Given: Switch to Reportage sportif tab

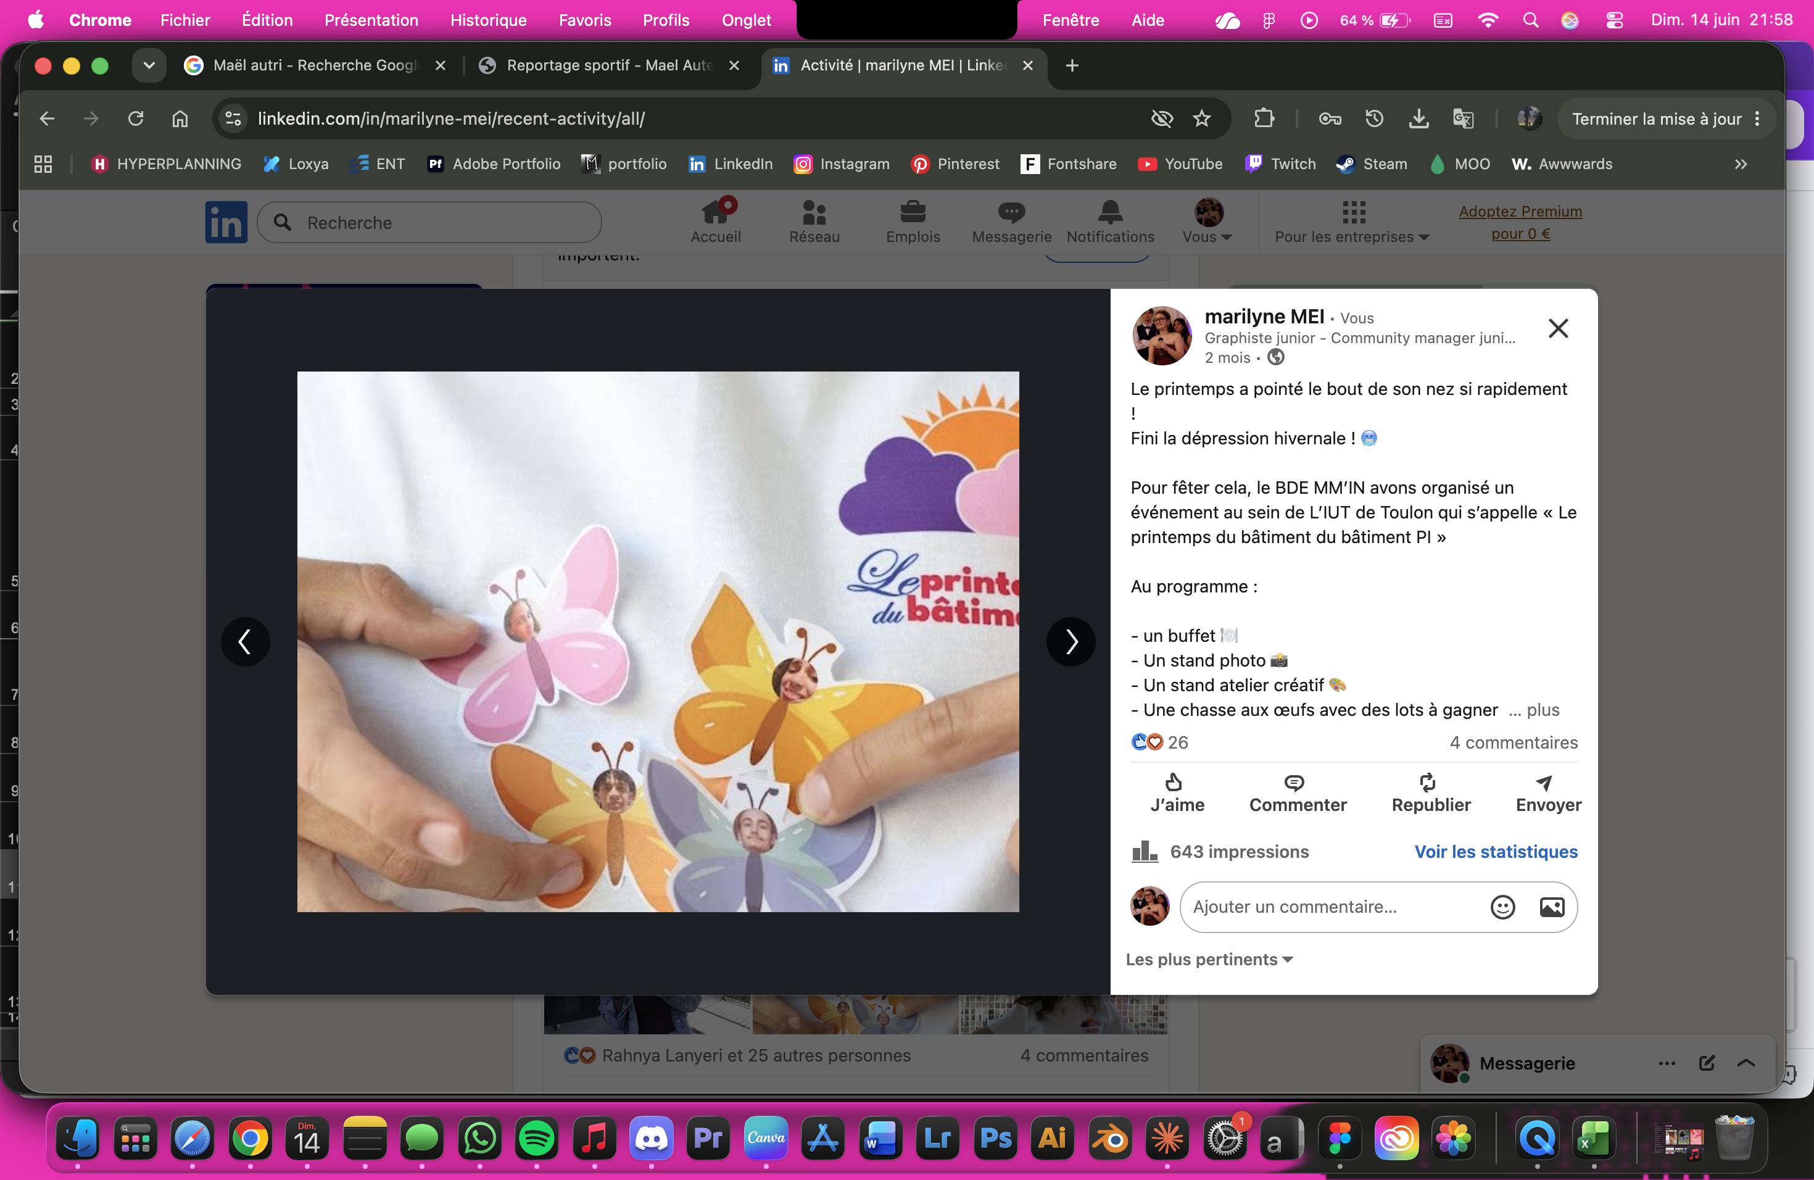Looking at the screenshot, I should pos(608,65).
